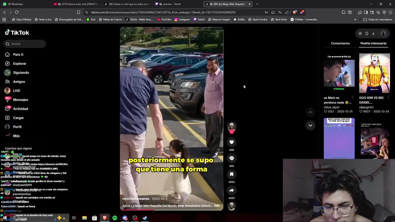Open Todos los marcadores folder
The width and height of the screenshot is (395, 222).
tap(378, 19)
